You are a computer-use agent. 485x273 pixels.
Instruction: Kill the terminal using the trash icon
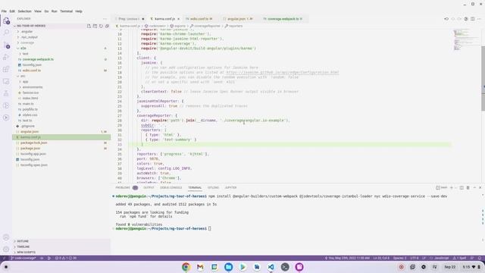point(468,187)
